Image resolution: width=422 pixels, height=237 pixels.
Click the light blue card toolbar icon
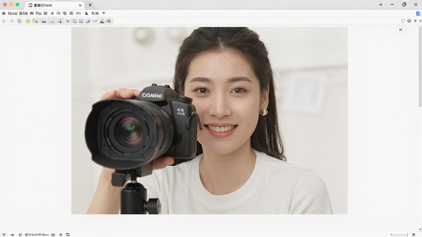point(52,21)
